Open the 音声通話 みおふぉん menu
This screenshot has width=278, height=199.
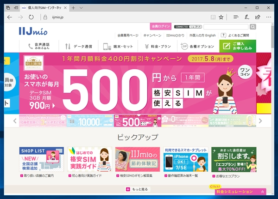pos(39,46)
